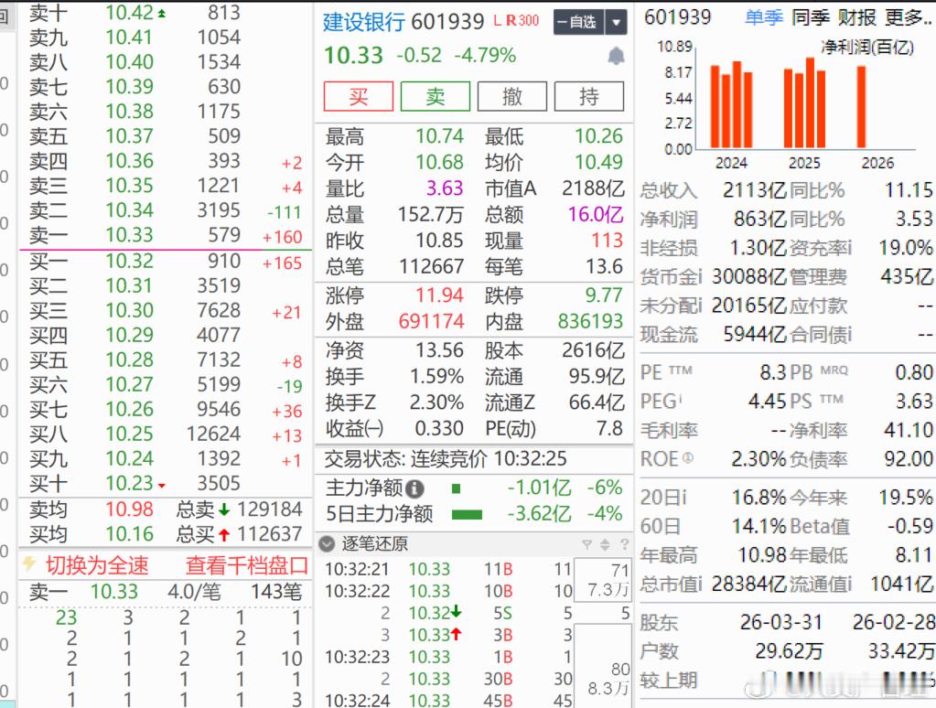Screen dimensions: 936x708
Task: Click the circle icon beside ROE
Action: click(x=688, y=458)
